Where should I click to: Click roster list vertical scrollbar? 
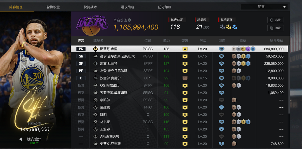(289, 79)
